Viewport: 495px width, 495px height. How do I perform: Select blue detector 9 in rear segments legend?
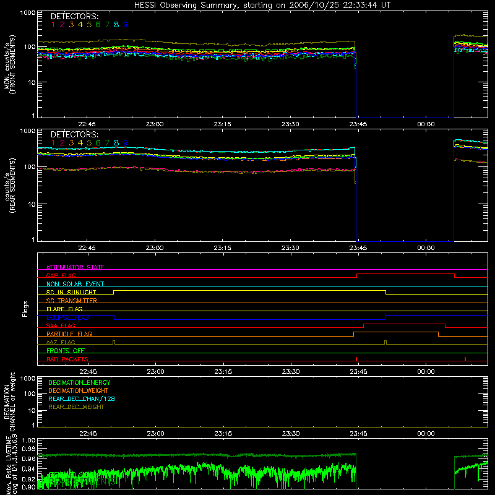(x=126, y=143)
